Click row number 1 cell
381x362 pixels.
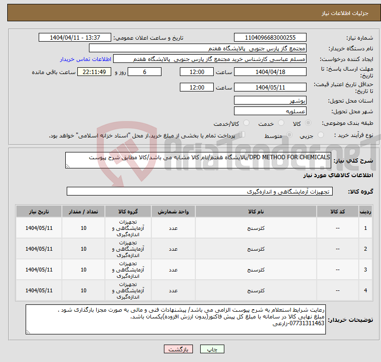(365, 228)
